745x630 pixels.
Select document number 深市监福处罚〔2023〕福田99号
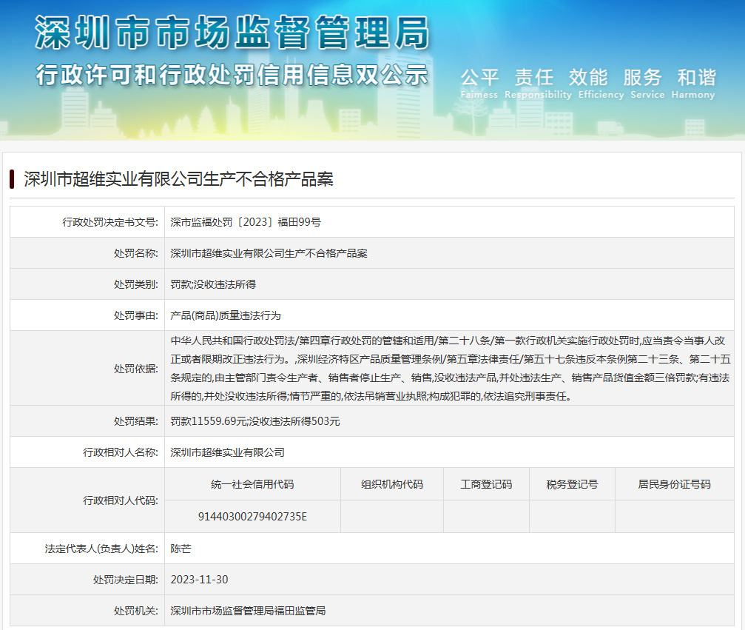(x=246, y=222)
